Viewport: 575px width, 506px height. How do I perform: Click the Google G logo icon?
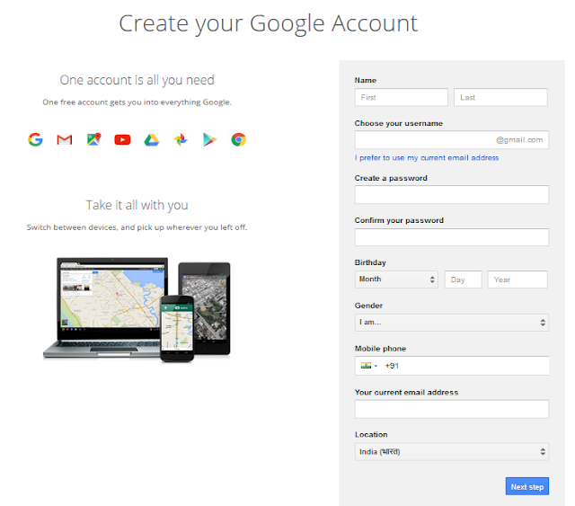(36, 139)
